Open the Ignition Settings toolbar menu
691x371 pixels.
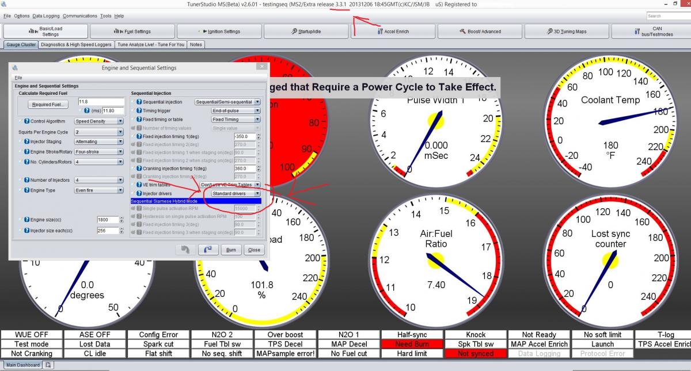click(x=219, y=31)
